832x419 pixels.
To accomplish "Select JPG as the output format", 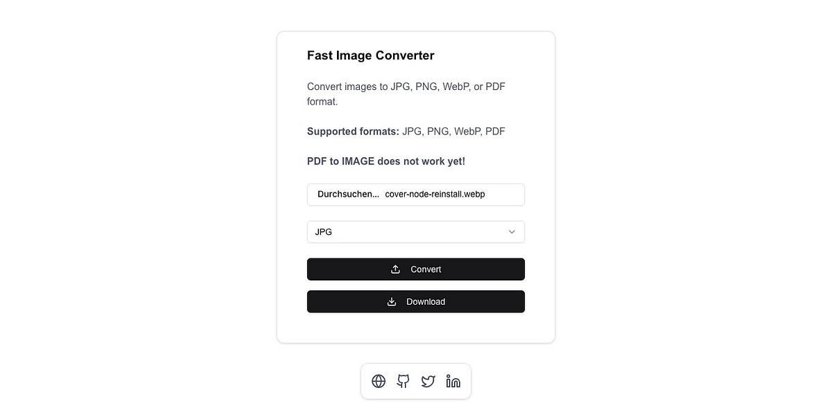I will tap(323, 231).
